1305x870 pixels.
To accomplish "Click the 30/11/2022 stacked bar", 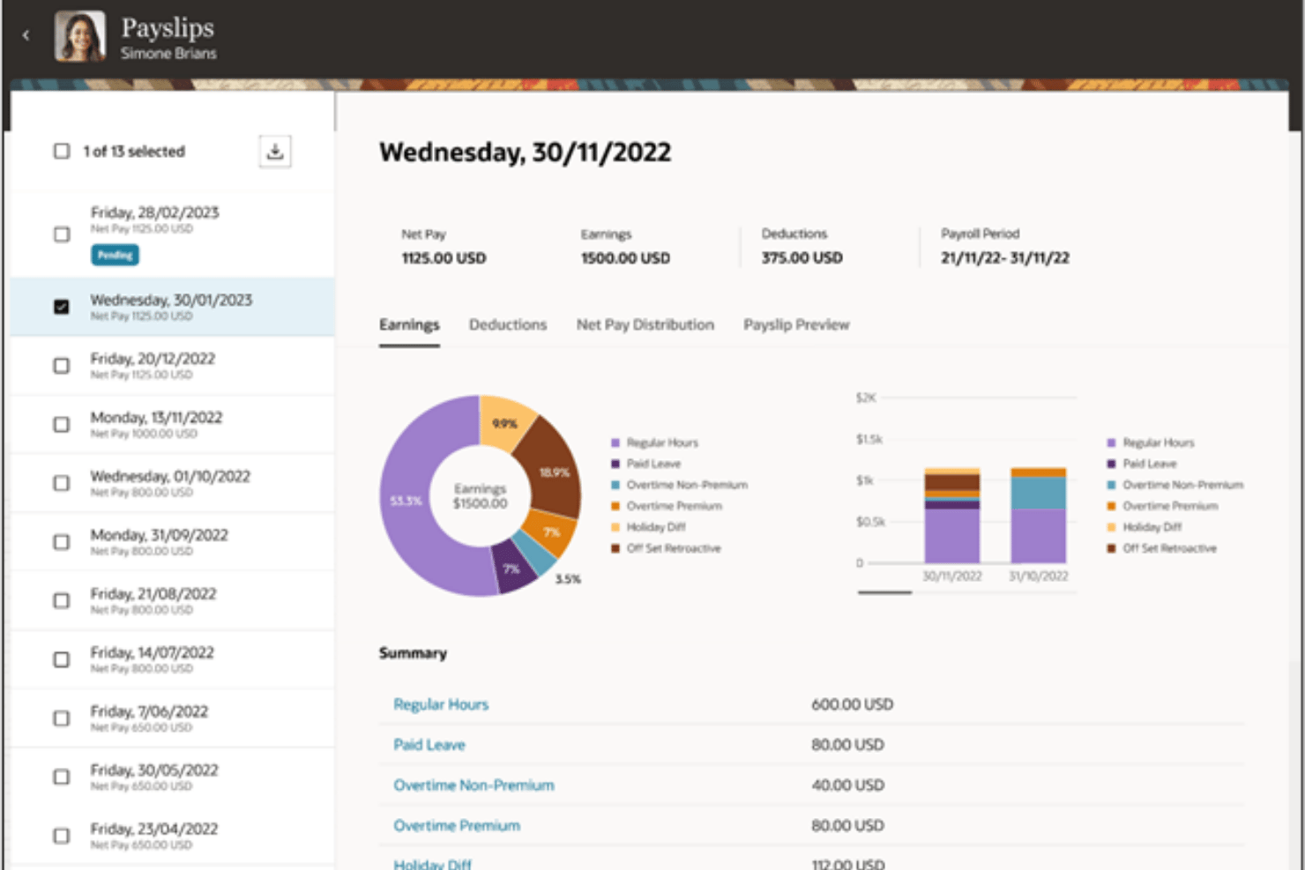I will click(x=951, y=516).
